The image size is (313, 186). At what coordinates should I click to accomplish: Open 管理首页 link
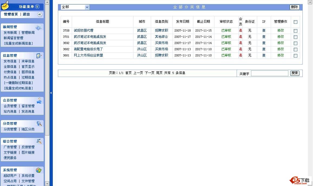[x=11, y=14]
